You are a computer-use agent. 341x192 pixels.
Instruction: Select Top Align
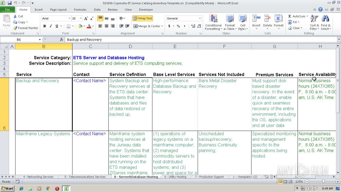click(100, 18)
